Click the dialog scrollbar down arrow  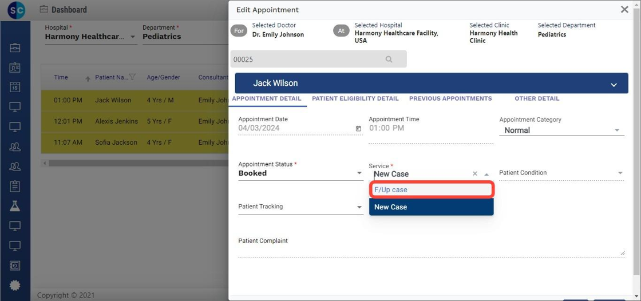click(x=636, y=296)
